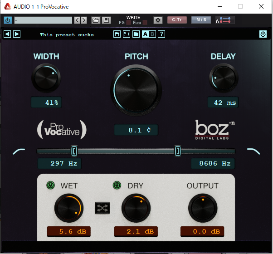Open plugin settings gear icon

pyautogui.click(x=158, y=20)
